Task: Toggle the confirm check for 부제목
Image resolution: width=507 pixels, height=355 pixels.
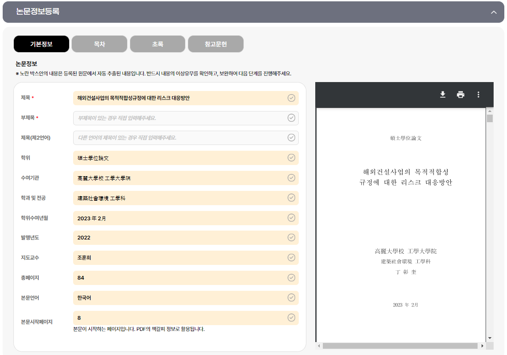Action: (x=291, y=118)
